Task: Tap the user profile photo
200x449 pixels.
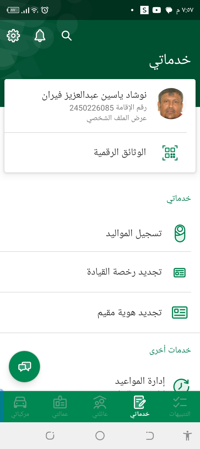Action: click(171, 104)
